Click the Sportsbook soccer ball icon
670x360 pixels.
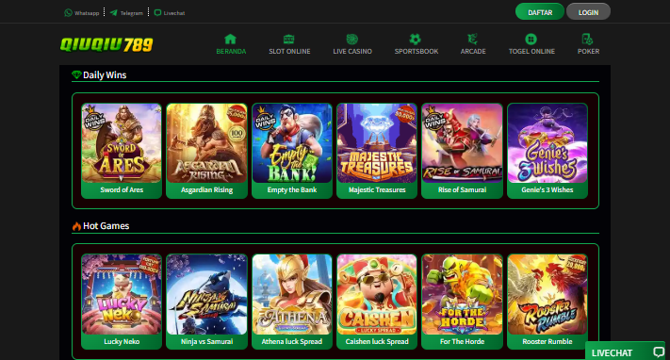416,40
